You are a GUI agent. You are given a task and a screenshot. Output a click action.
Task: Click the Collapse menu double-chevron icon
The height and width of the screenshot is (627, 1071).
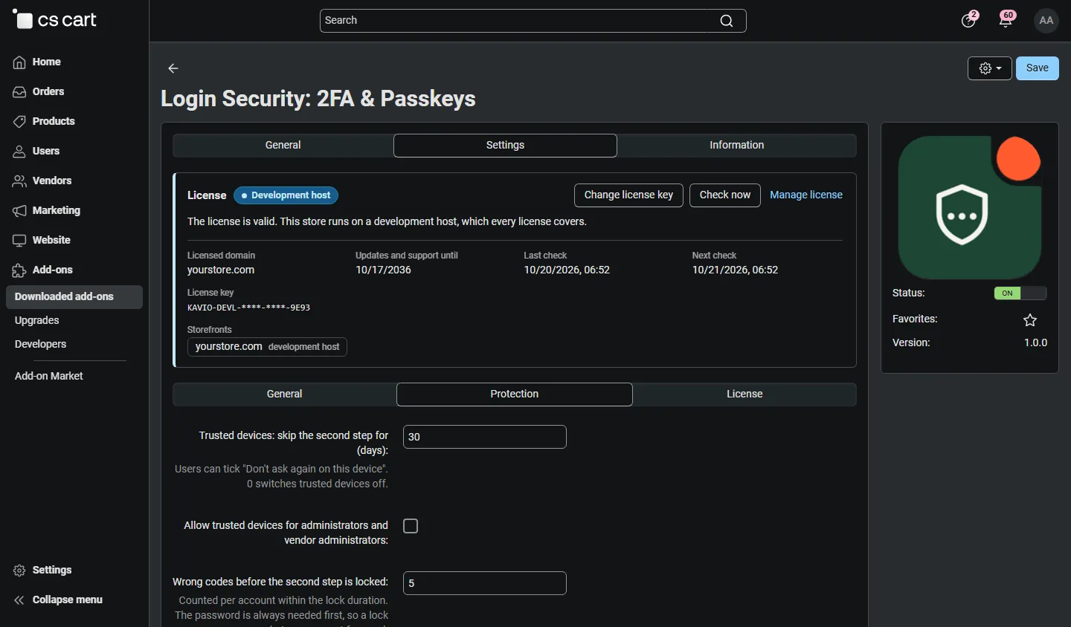[x=19, y=600]
